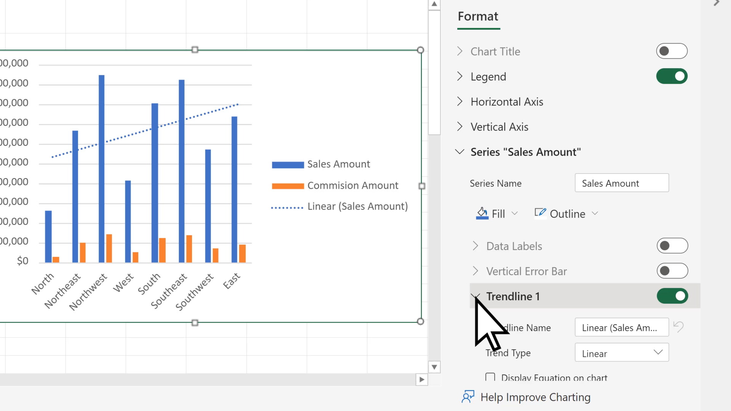731x411 pixels.
Task: Enable Display Equation on chart checkbox
Action: click(490, 378)
